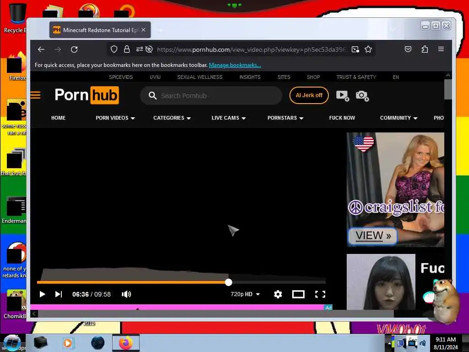Screen dimensions: 469x352
Task: Open the EN language selector
Action: coord(396,77)
